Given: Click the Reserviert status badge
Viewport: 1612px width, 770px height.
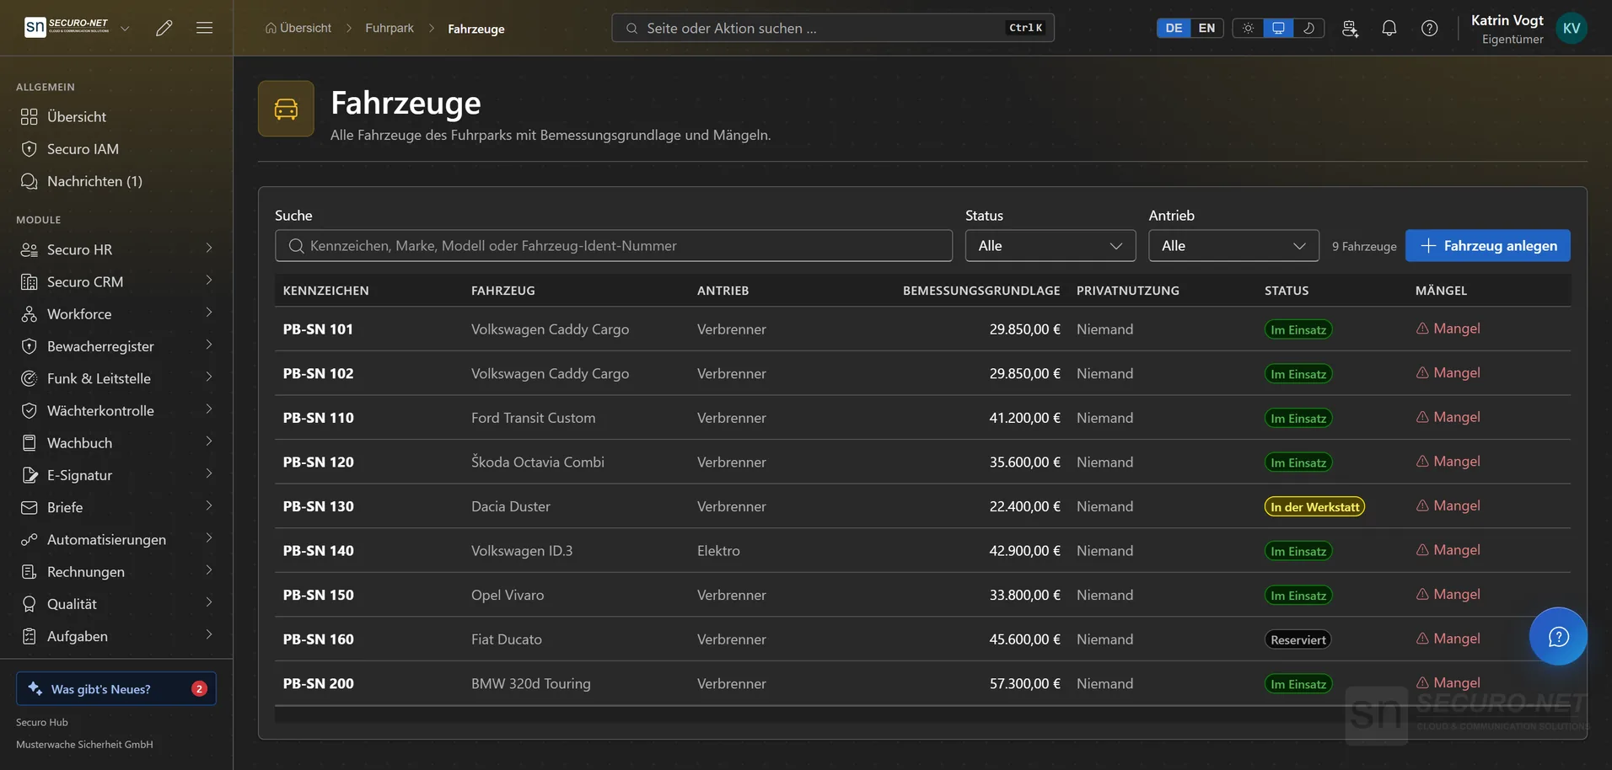Looking at the screenshot, I should tap(1298, 640).
